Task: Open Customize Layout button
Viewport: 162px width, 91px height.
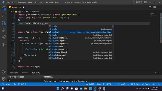Action: tap(146, 2)
